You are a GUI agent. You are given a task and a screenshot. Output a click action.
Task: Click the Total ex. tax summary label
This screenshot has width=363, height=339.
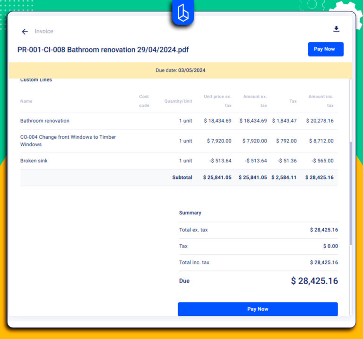pyautogui.click(x=193, y=230)
